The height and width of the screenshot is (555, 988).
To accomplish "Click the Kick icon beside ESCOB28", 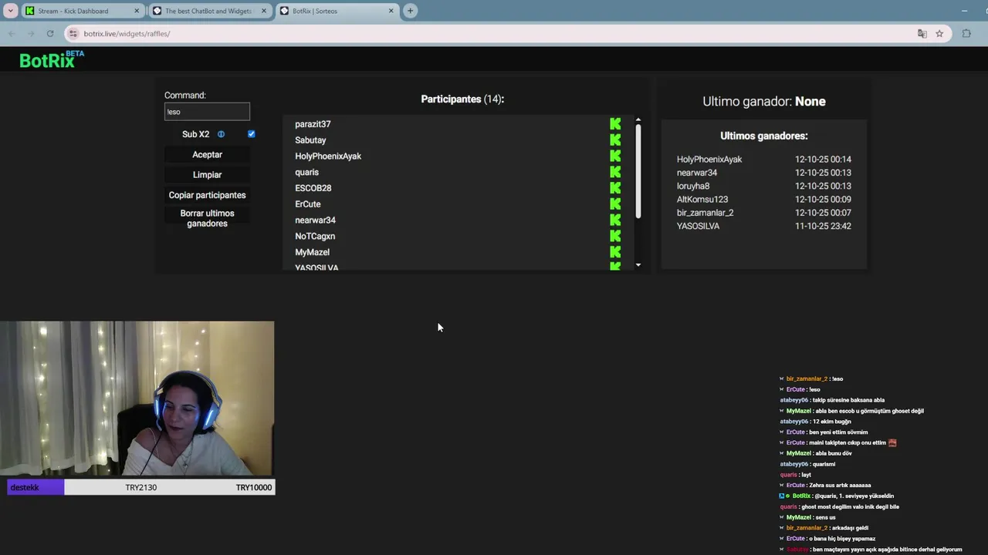I will tap(615, 188).
